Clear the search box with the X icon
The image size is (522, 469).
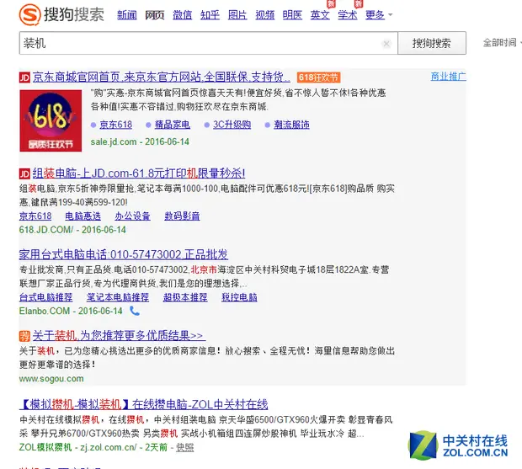[386, 44]
